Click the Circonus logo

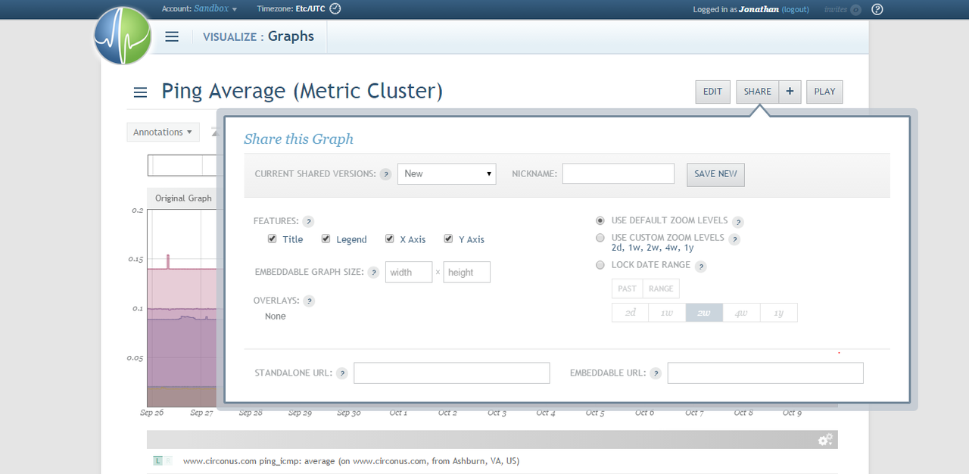coord(121,36)
